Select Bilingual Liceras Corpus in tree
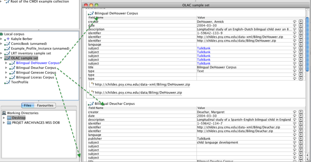The image size is (311, 162). click(x=35, y=77)
